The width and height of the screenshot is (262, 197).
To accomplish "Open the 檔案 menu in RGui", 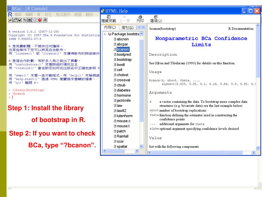I will coord(18,15).
